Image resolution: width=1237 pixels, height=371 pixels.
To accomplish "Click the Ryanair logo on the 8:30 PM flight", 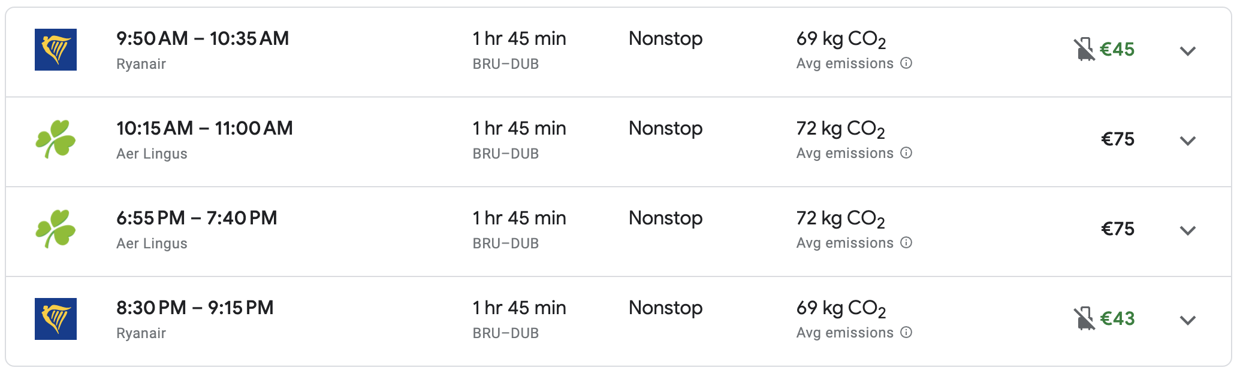I will click(x=56, y=319).
